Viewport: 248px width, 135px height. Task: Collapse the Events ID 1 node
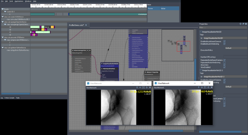[x=5, y=12]
